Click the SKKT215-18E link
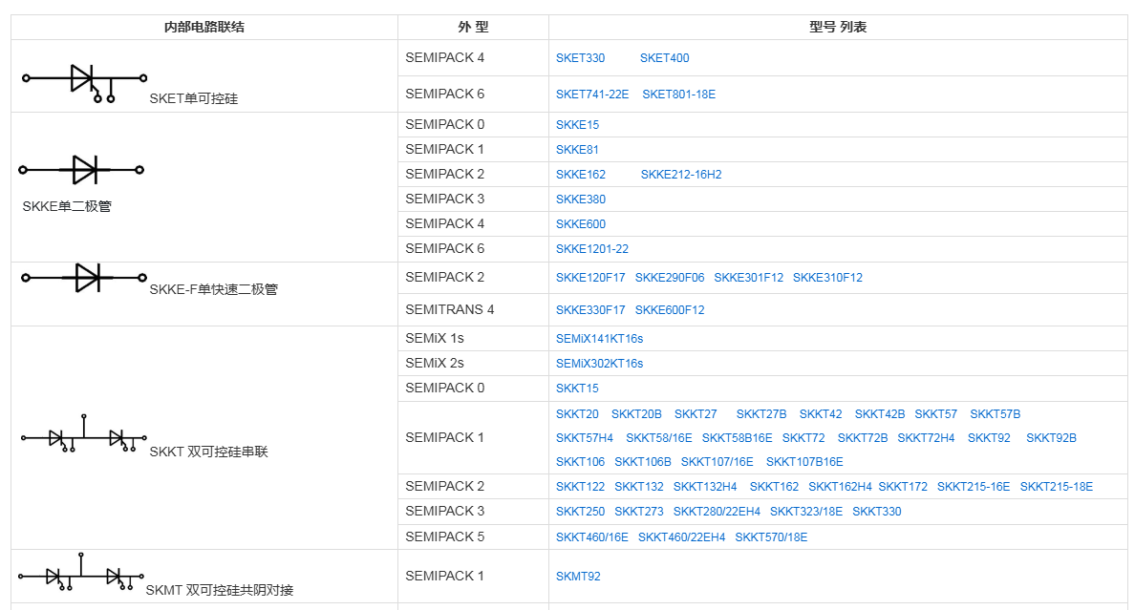The height and width of the screenshot is (610, 1135). tap(1056, 487)
